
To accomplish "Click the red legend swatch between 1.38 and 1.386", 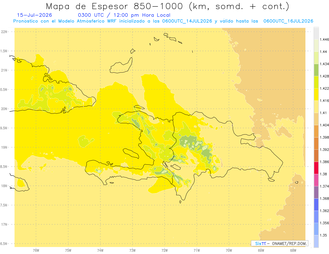I will tap(316, 168).
